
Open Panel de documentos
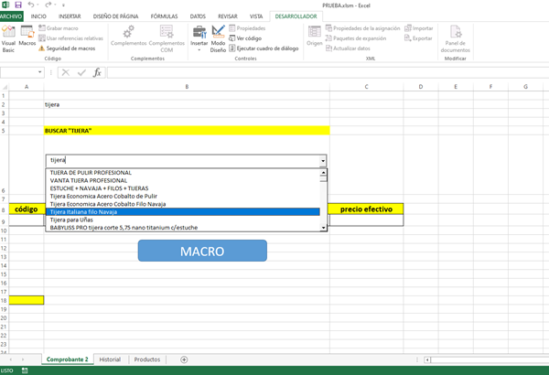(456, 38)
